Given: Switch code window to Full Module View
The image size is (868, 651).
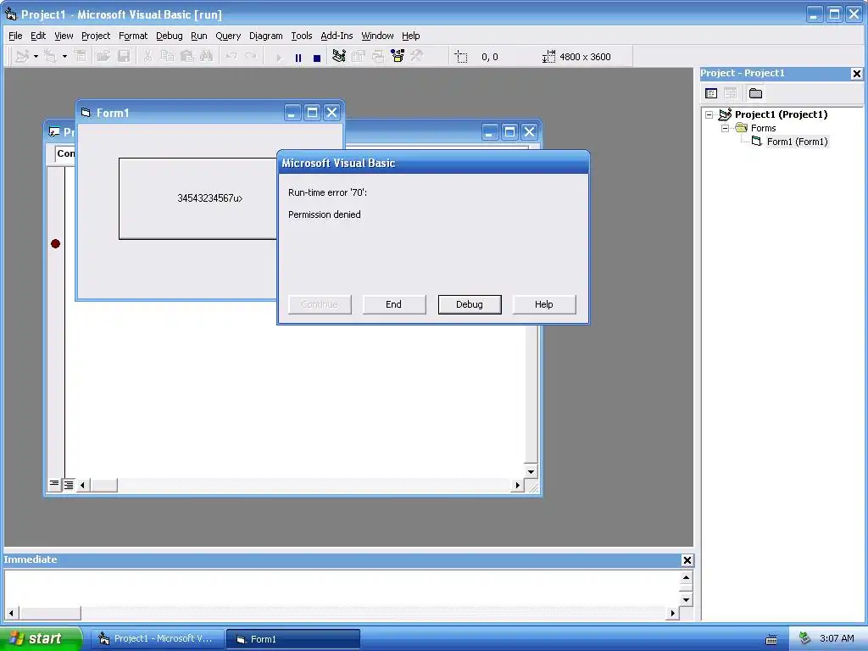Looking at the screenshot, I should tap(68, 485).
